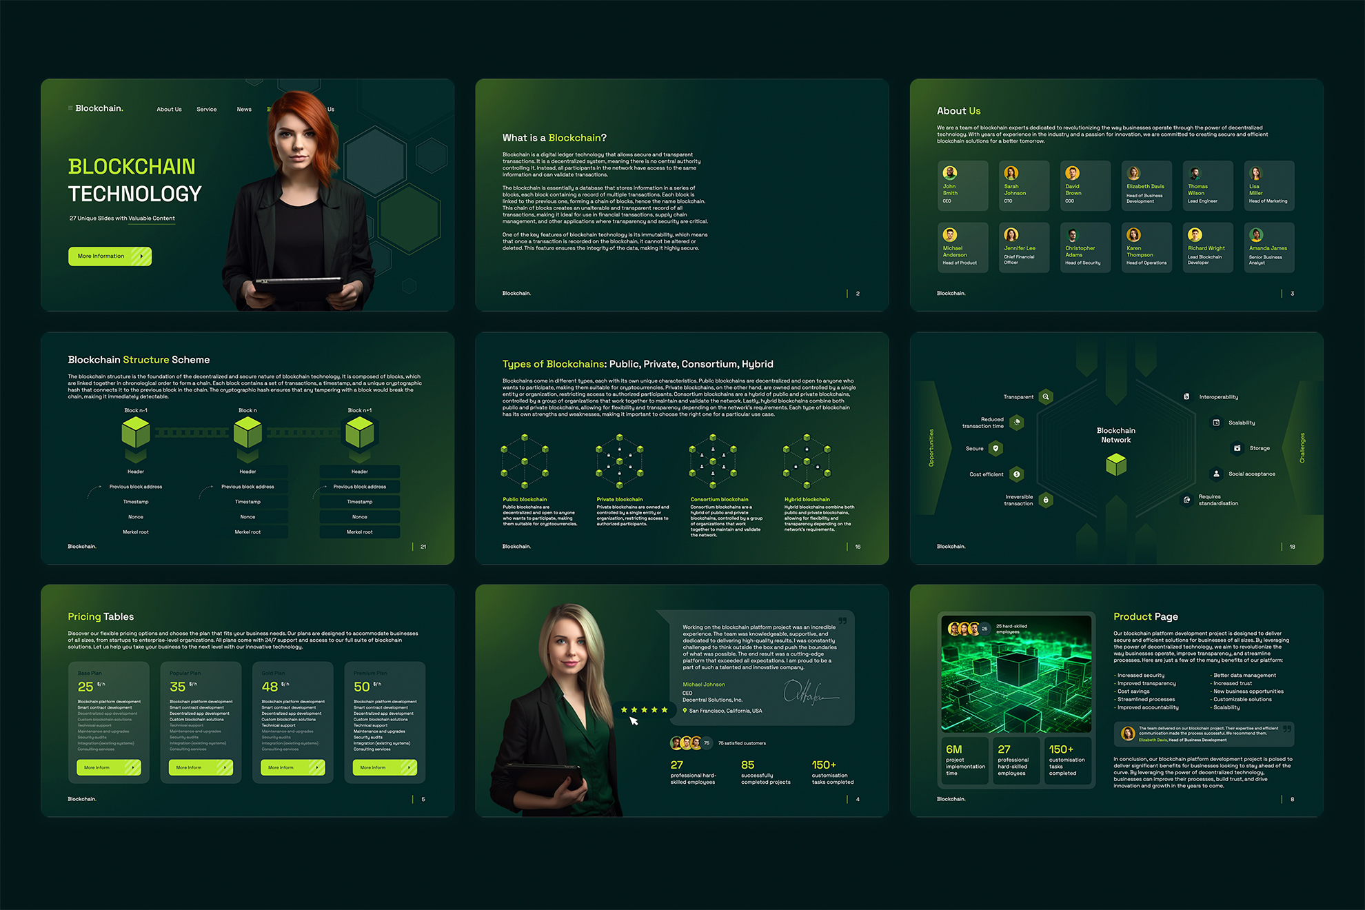Click the quotation mark icon on the testimonial card
The width and height of the screenshot is (1365, 910).
click(842, 622)
